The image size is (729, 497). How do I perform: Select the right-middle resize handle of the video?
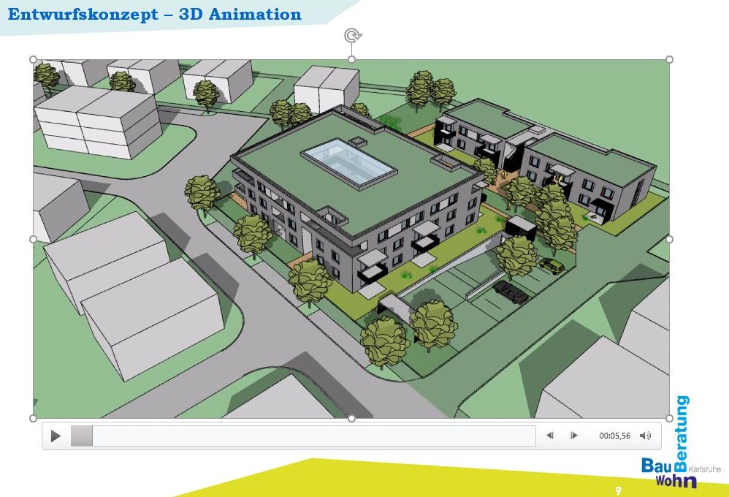670,239
